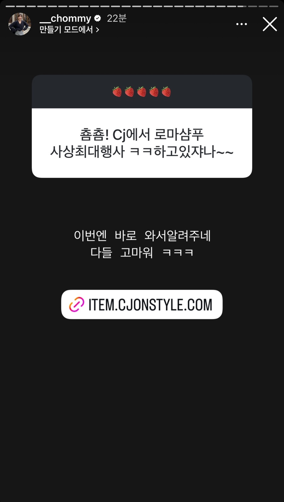Image resolution: width=284 pixels, height=502 pixels.
Task: Tap the __chommy username
Action: [x=65, y=18]
